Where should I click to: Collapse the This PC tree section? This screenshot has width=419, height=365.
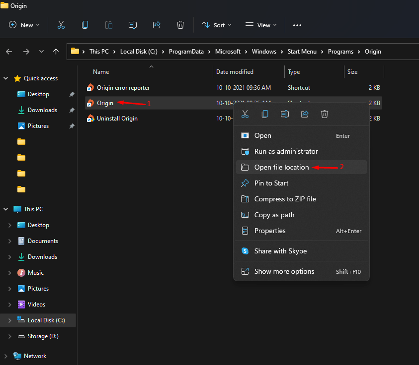click(x=6, y=209)
